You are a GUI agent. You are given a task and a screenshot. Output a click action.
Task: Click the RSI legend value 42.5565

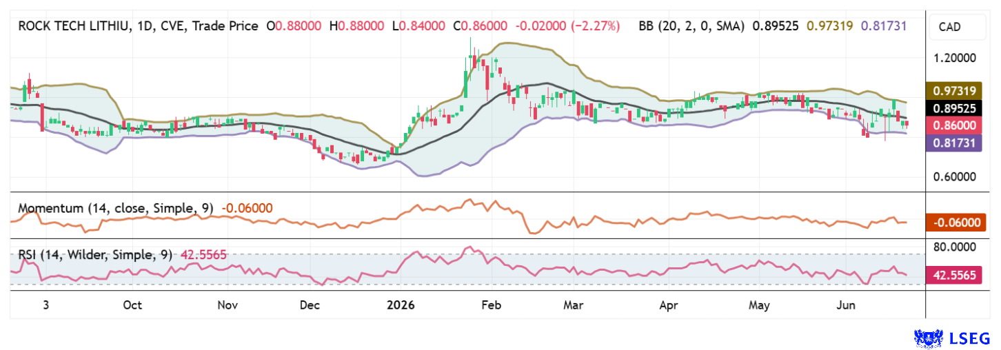[x=203, y=254]
